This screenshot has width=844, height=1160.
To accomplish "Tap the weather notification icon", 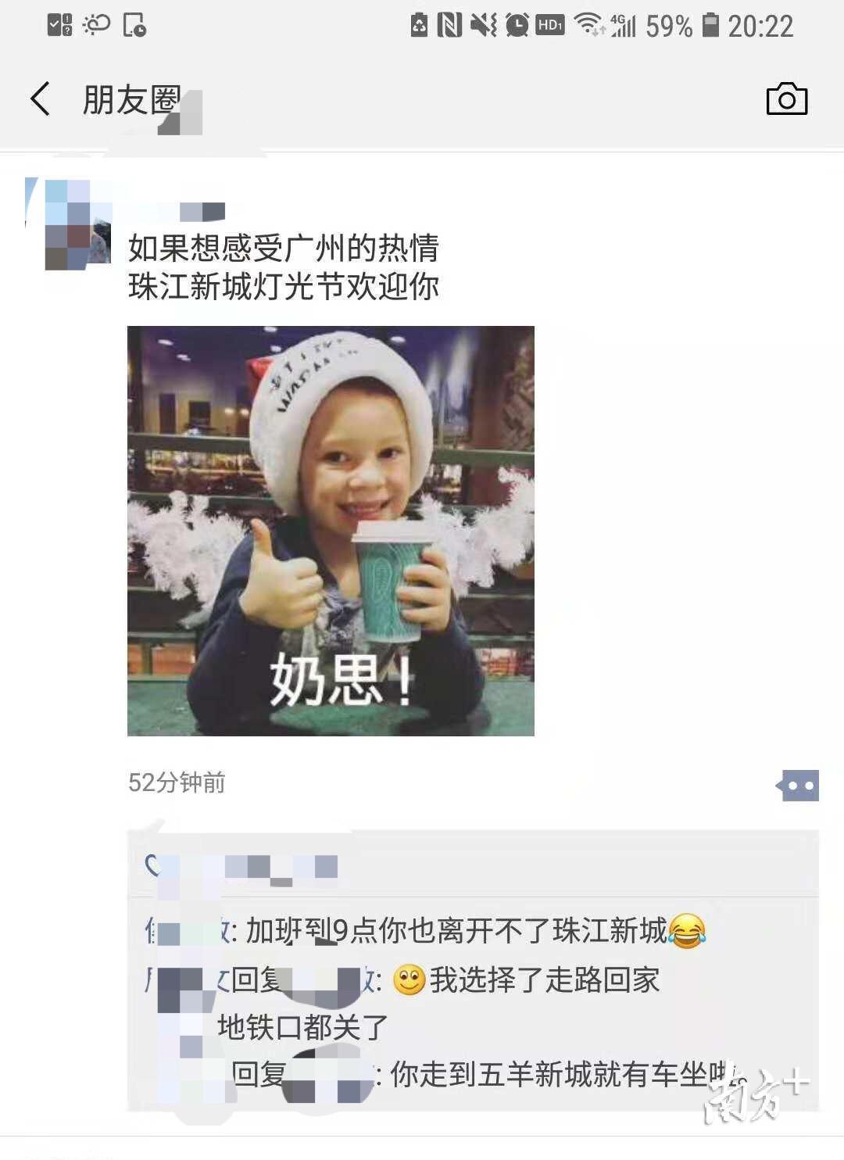I will coord(96,25).
